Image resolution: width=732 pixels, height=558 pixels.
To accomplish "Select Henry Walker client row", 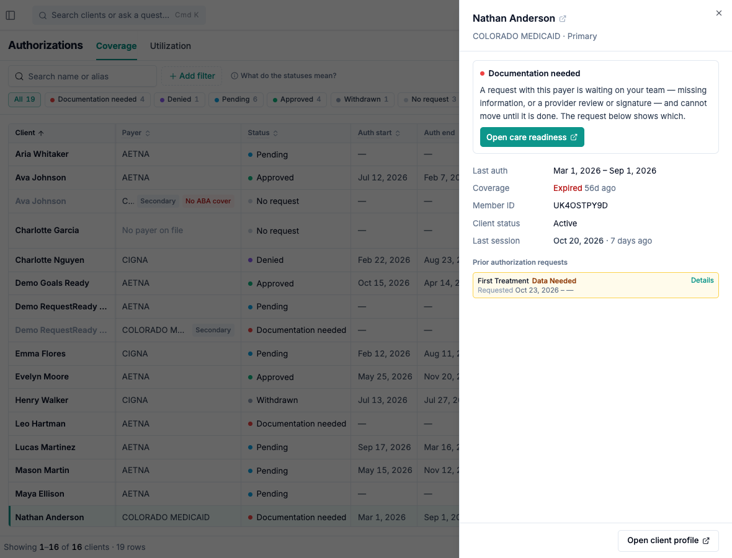I will point(233,401).
